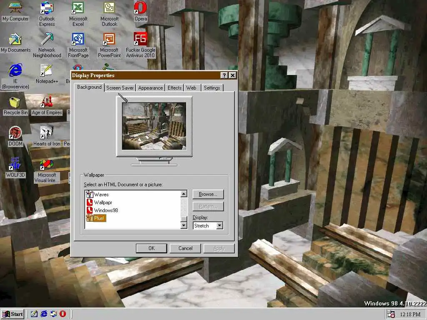Click the 12:18 PM taskbar clock
This screenshot has width=427, height=320.
410,314
